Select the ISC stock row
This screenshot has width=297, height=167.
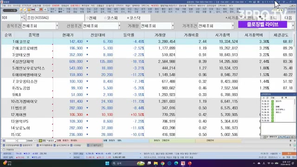tap(131, 135)
